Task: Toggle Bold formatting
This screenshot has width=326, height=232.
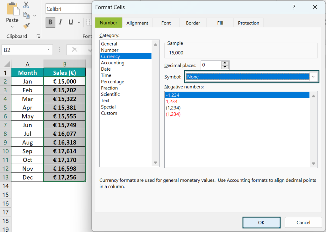Action: point(50,22)
